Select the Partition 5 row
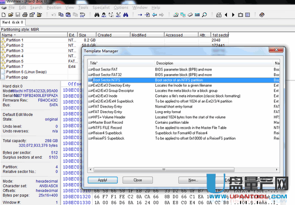 41,61
